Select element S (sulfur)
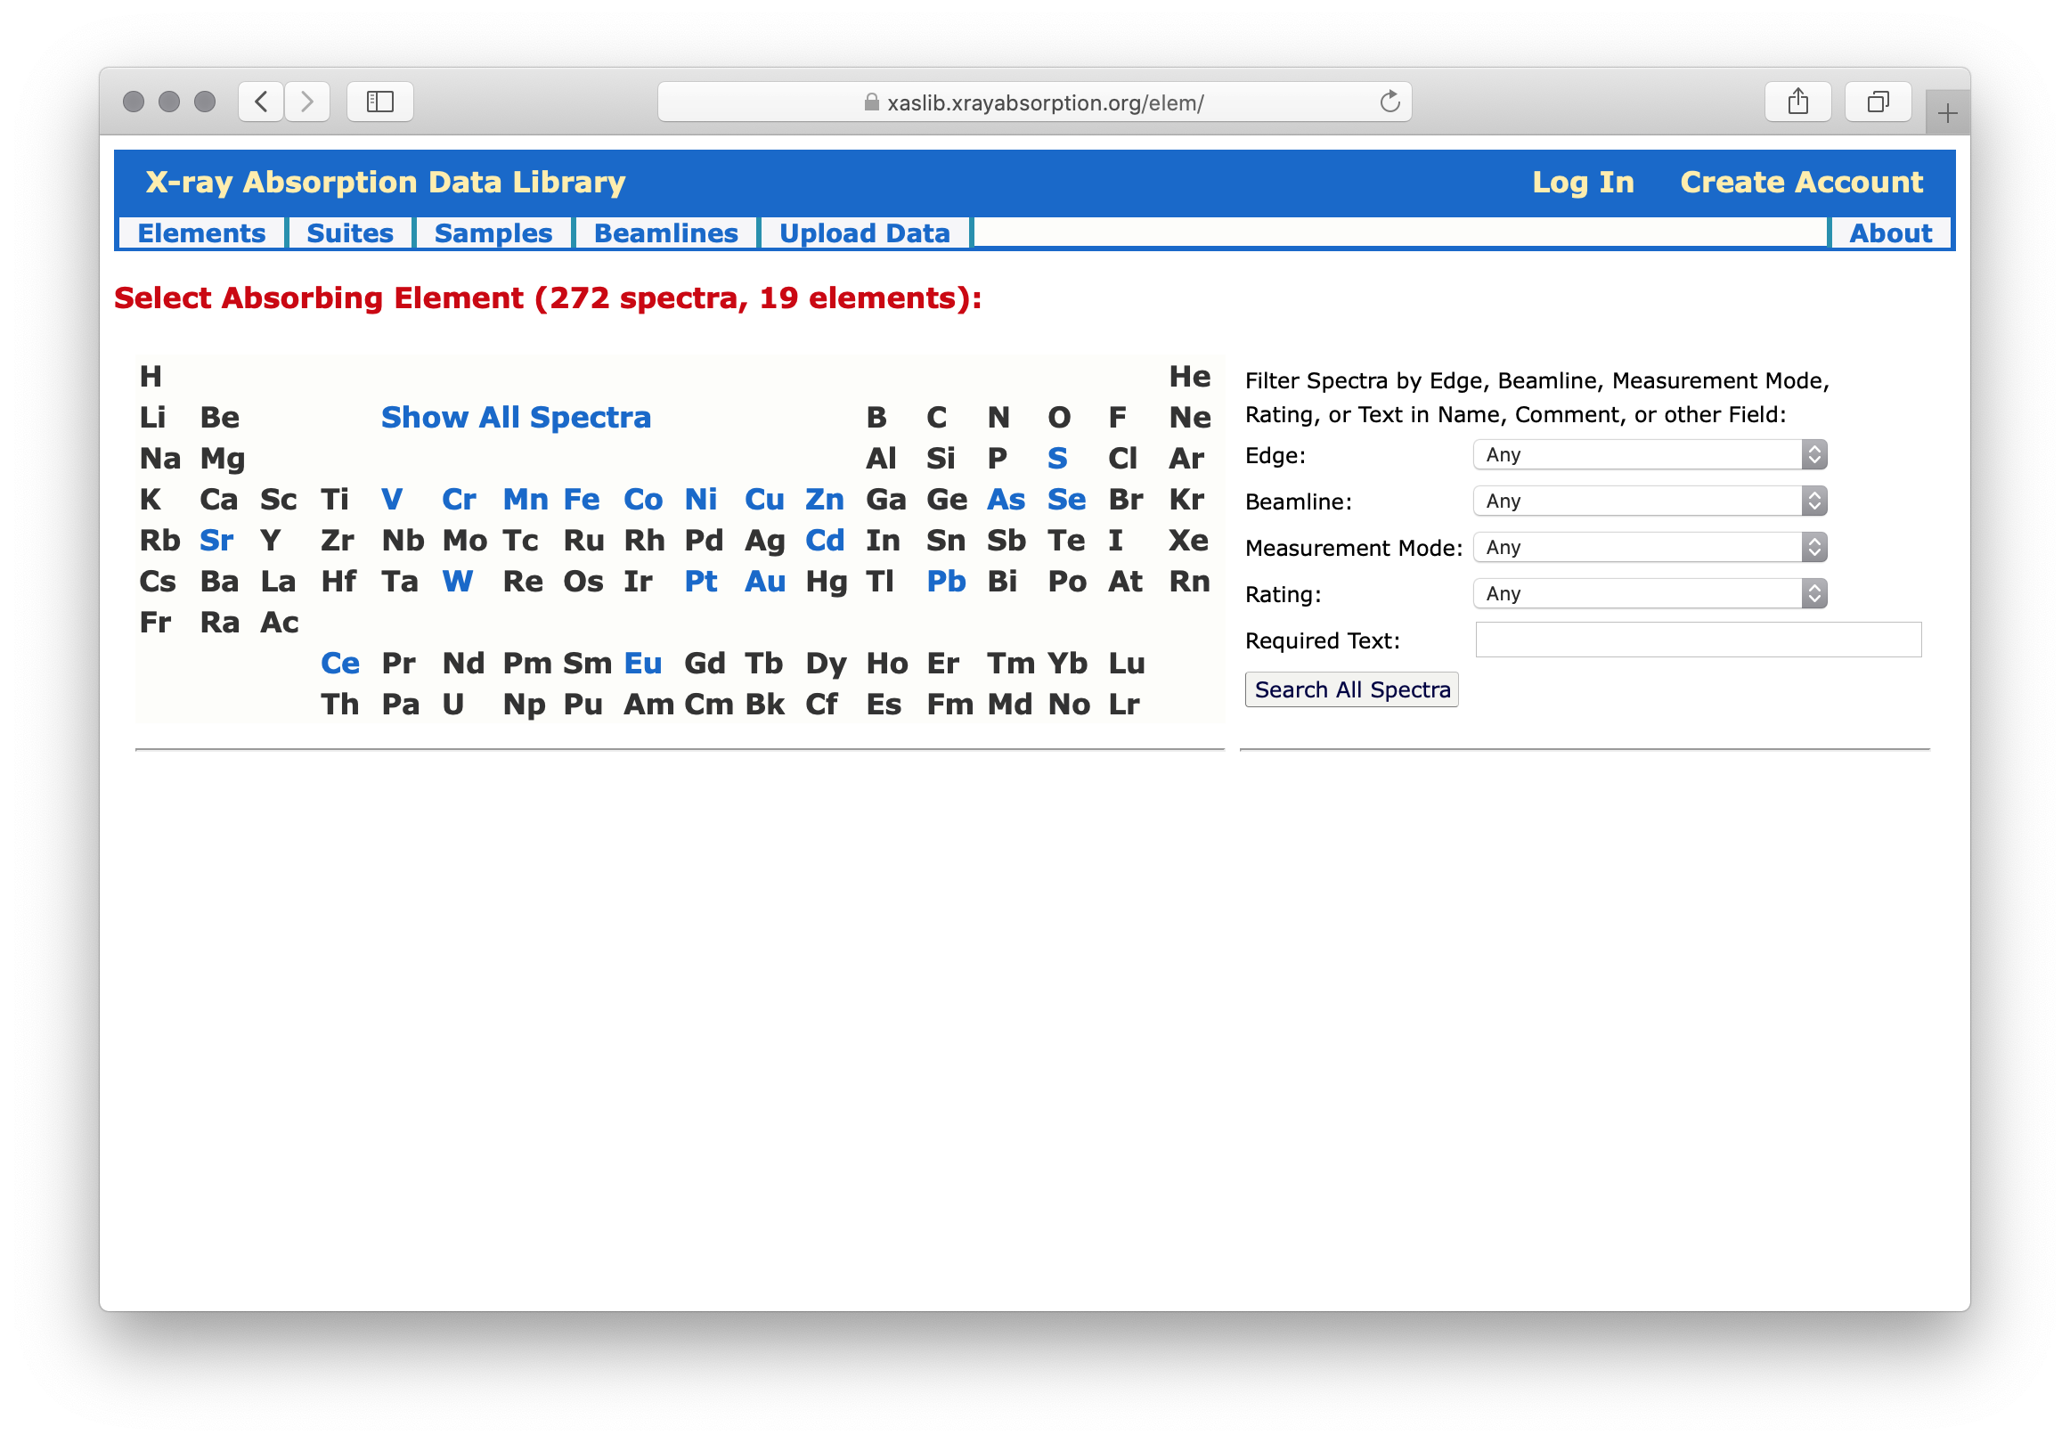The image size is (2070, 1443). click(1057, 458)
